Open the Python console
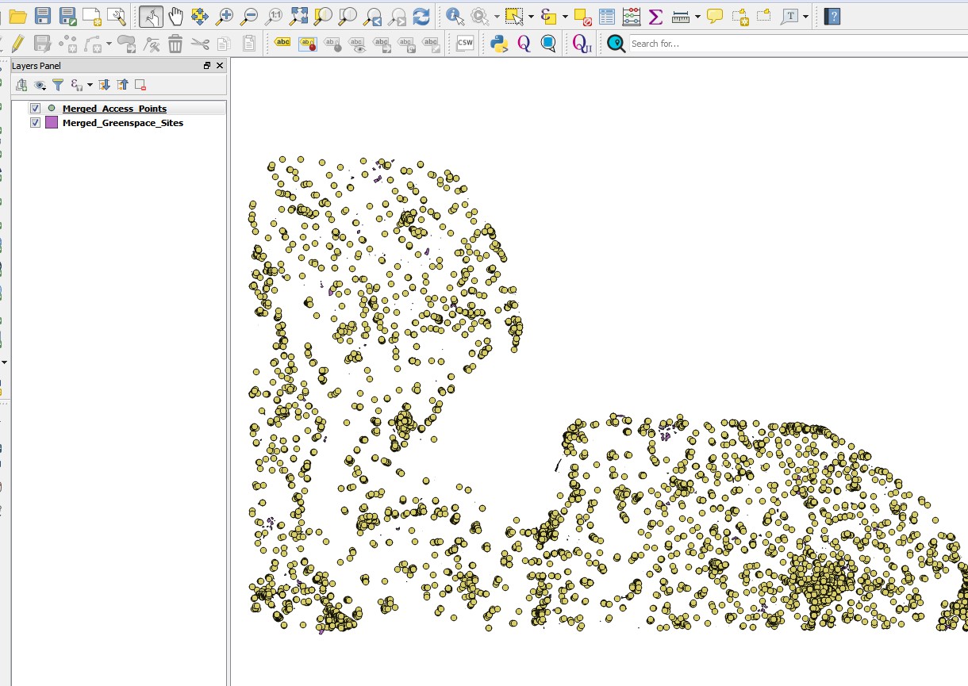The height and width of the screenshot is (686, 968). 499,44
